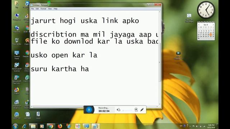Select the Apowersoft Free Screen recorder desktop icon
This screenshot has height=129, width=230.
(17, 80)
